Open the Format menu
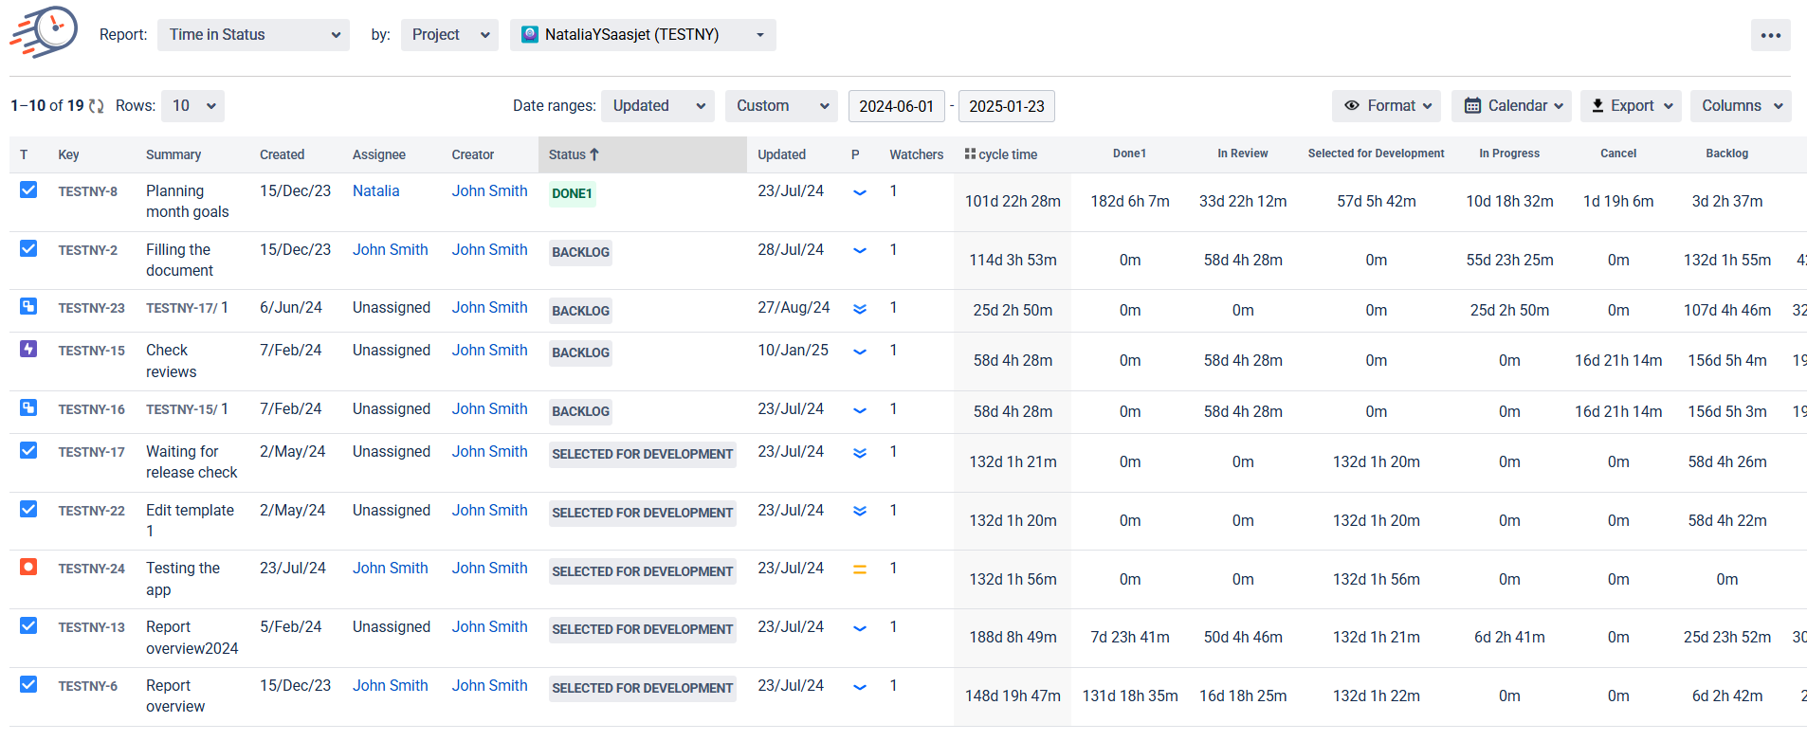This screenshot has width=1807, height=741. pos(1385,106)
